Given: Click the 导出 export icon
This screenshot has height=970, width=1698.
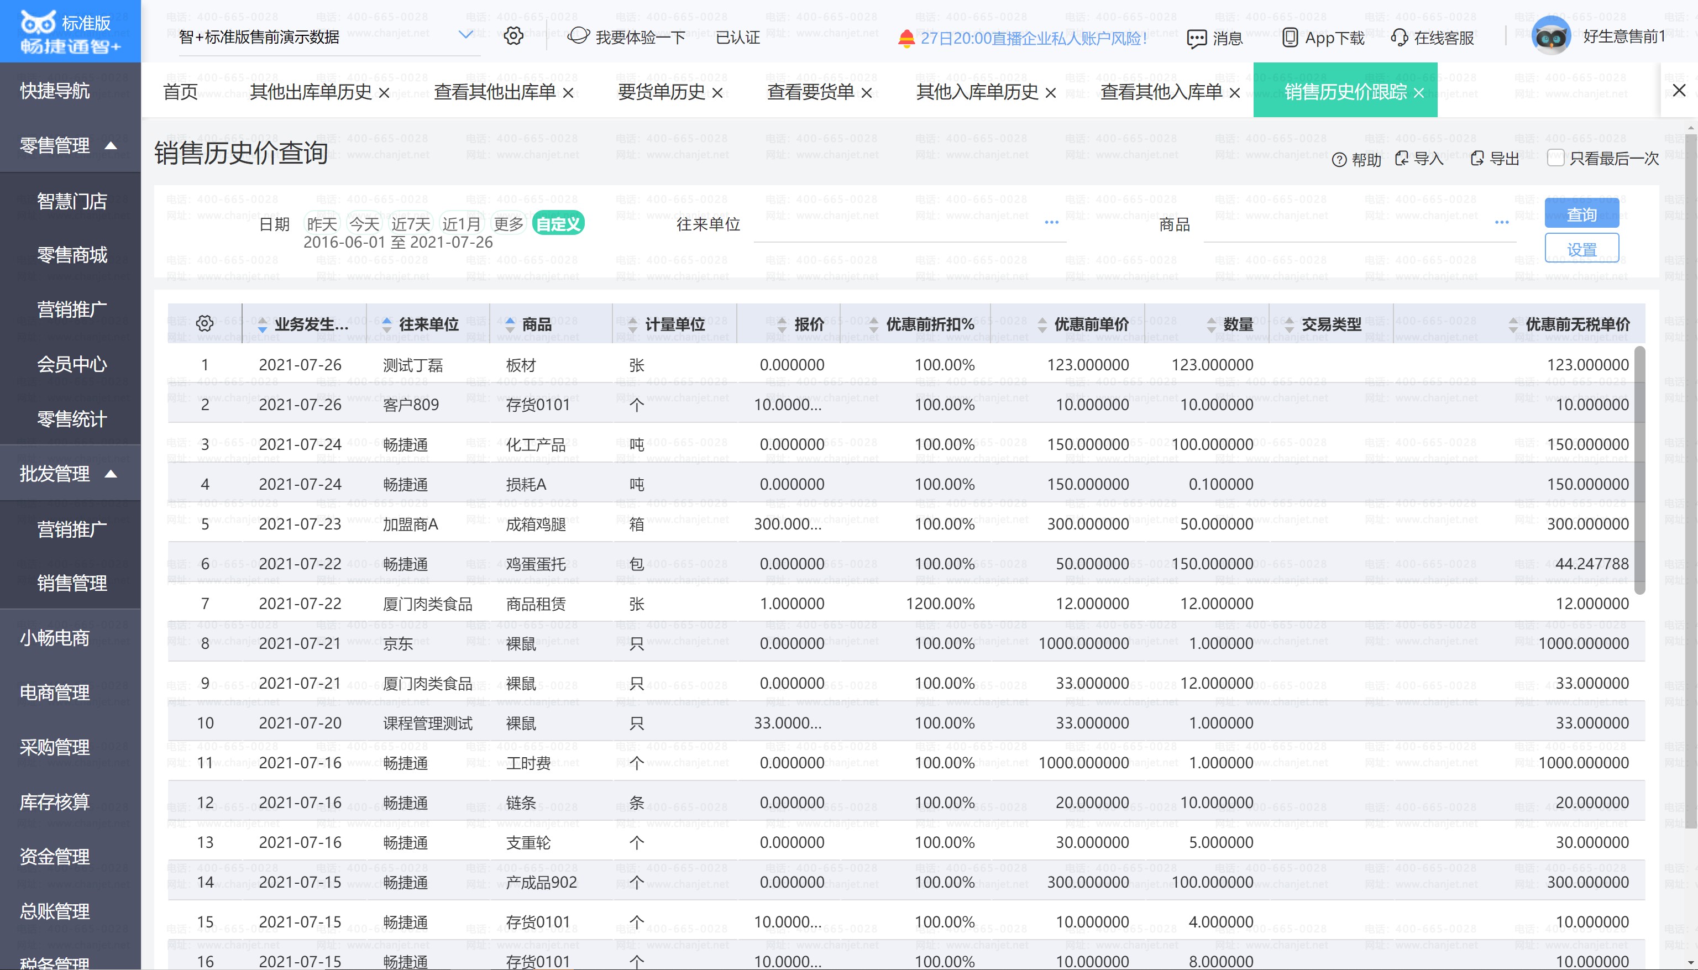Looking at the screenshot, I should tap(1477, 159).
